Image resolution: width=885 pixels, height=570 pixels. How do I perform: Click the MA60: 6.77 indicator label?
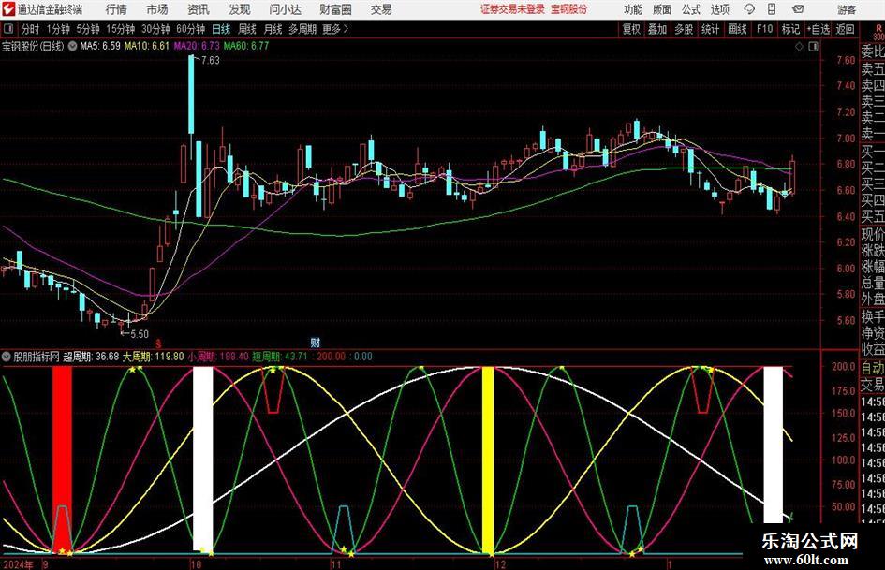246,46
